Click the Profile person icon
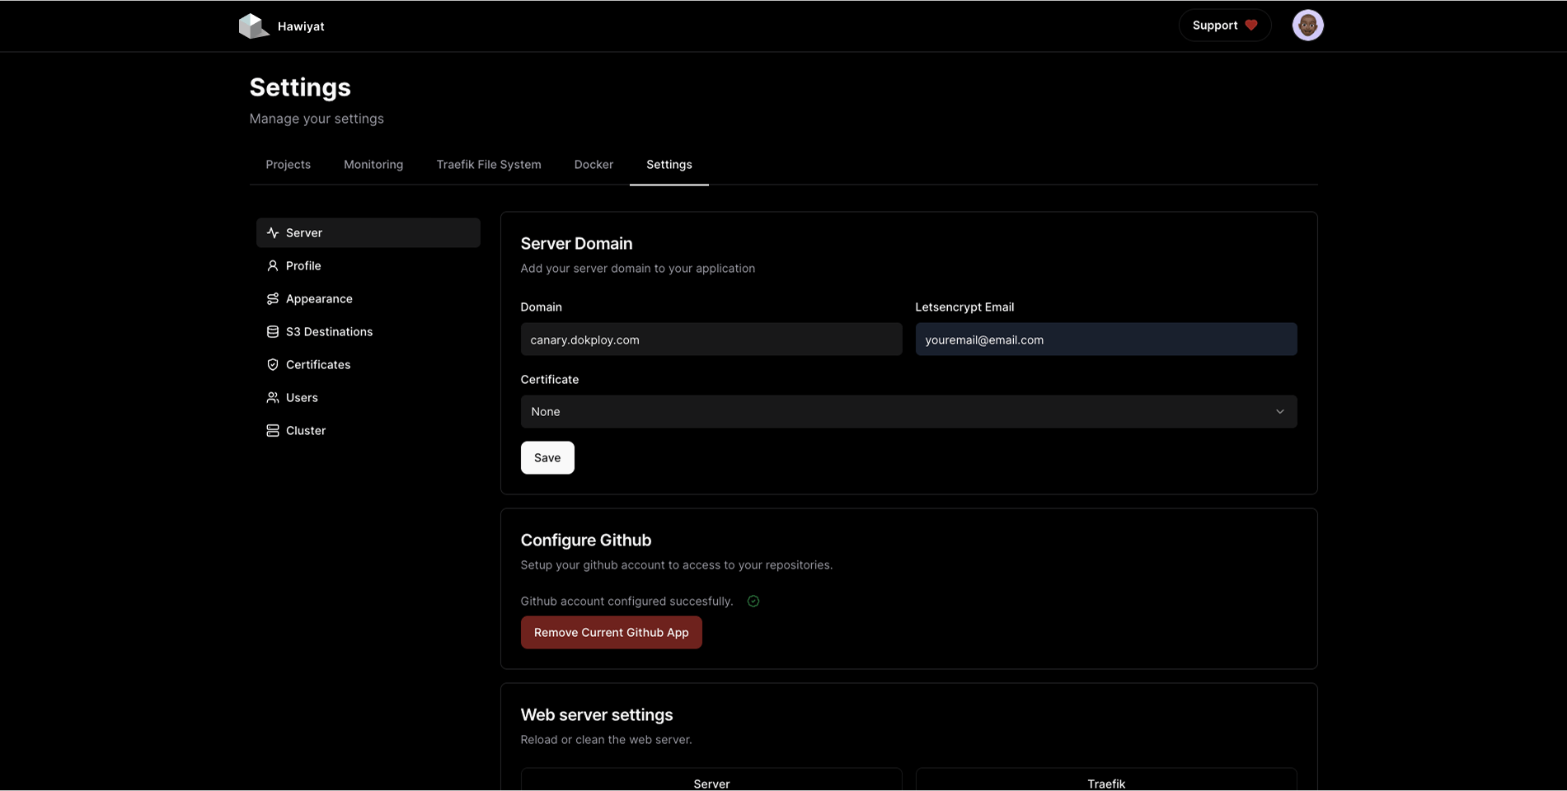 (273, 266)
